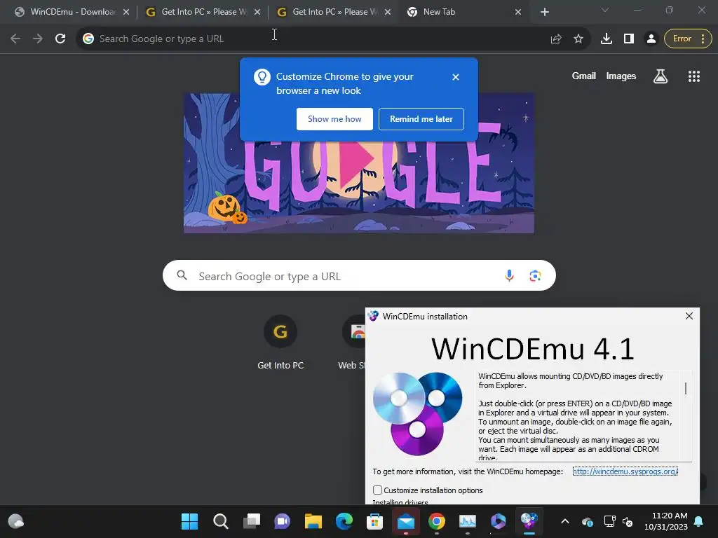Bookmark this tab with the star icon
718x538 pixels.
click(x=578, y=39)
